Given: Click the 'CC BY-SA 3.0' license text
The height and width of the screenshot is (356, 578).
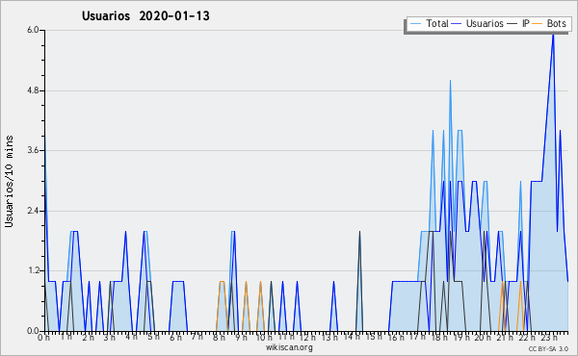Looking at the screenshot, I should coord(548,348).
